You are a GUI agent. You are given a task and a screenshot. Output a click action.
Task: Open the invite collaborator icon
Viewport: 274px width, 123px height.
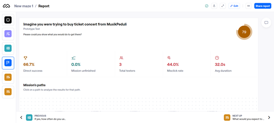point(214,6)
